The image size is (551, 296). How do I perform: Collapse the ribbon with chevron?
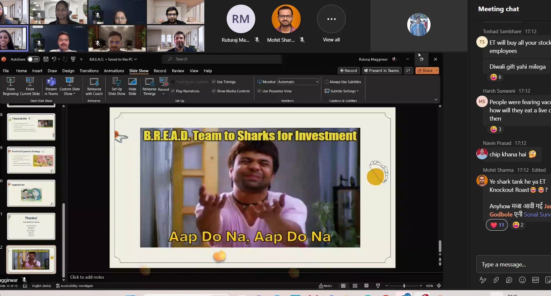click(436, 100)
